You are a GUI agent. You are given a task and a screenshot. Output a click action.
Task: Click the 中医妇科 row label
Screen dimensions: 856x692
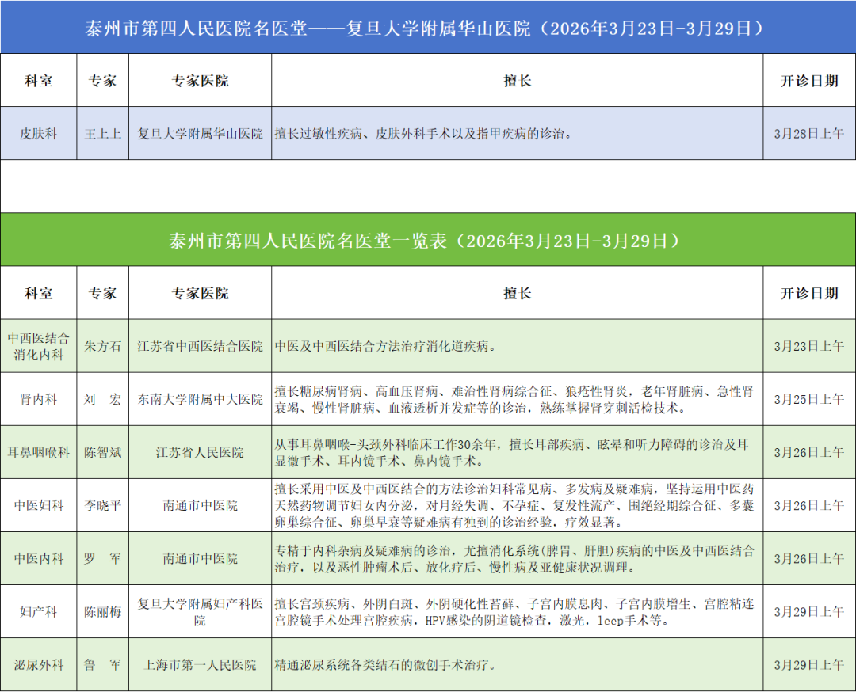[38, 505]
